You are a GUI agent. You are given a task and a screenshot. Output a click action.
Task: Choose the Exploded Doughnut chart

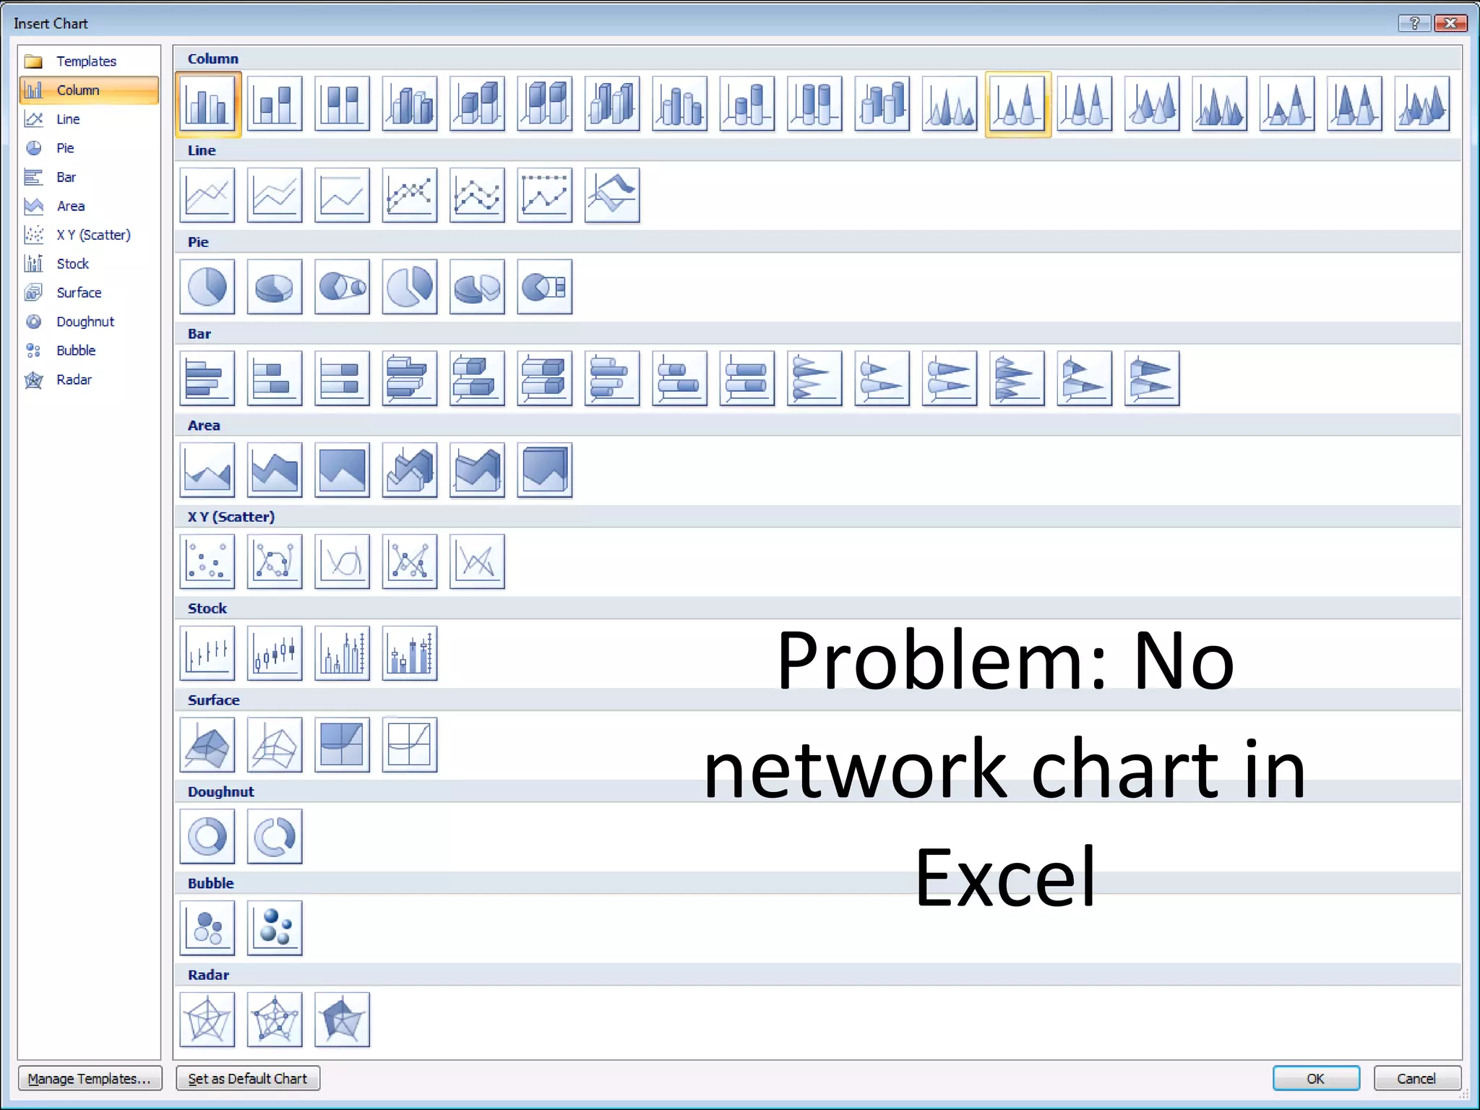(275, 837)
